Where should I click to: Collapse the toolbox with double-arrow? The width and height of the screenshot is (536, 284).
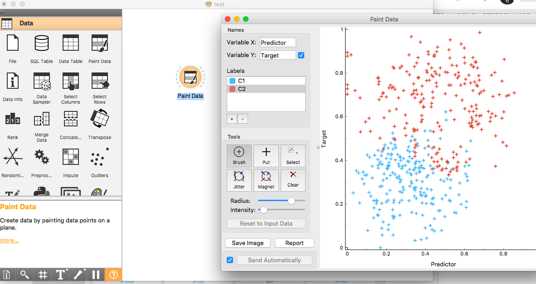[x=2, y=12]
